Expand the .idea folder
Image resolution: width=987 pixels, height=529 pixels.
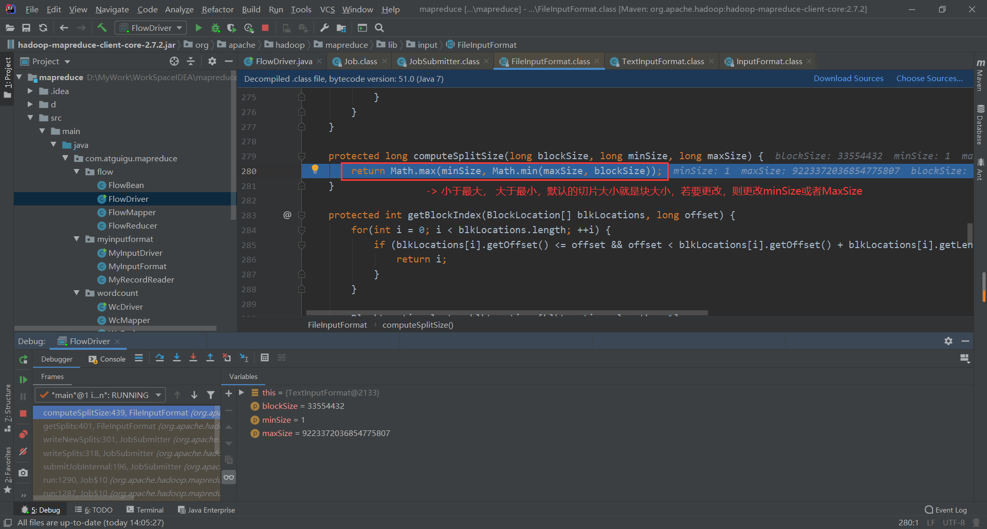pos(30,91)
